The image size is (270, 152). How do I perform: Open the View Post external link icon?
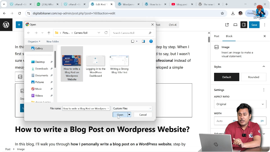pos(227,25)
